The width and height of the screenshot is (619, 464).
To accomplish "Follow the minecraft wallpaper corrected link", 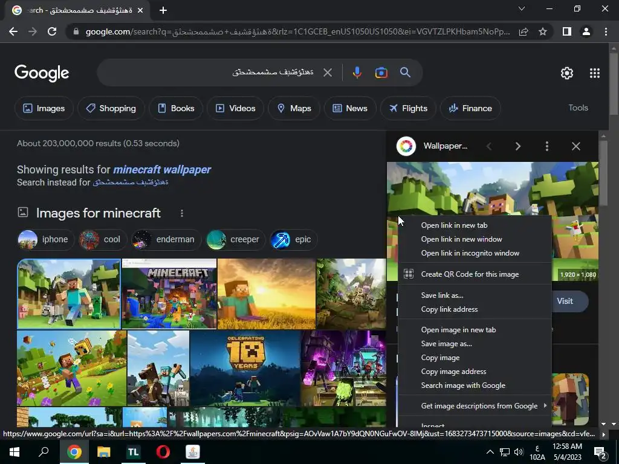I will (162, 170).
